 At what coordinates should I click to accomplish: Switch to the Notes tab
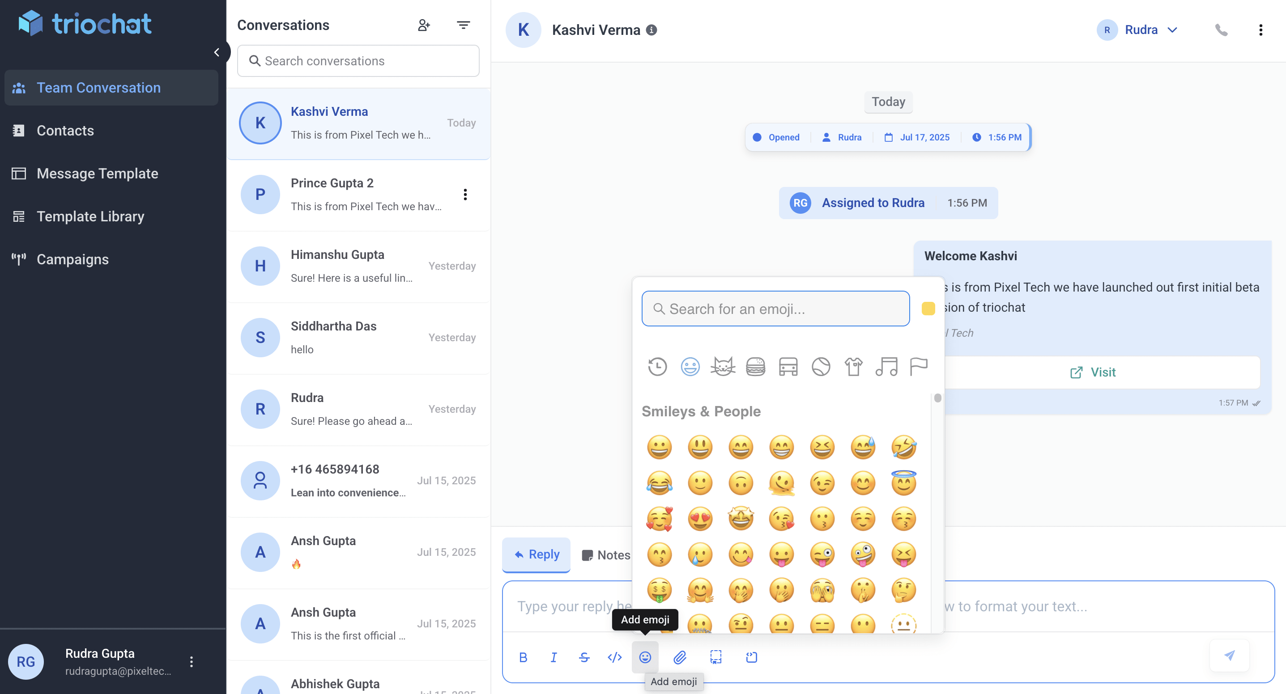[606, 554]
